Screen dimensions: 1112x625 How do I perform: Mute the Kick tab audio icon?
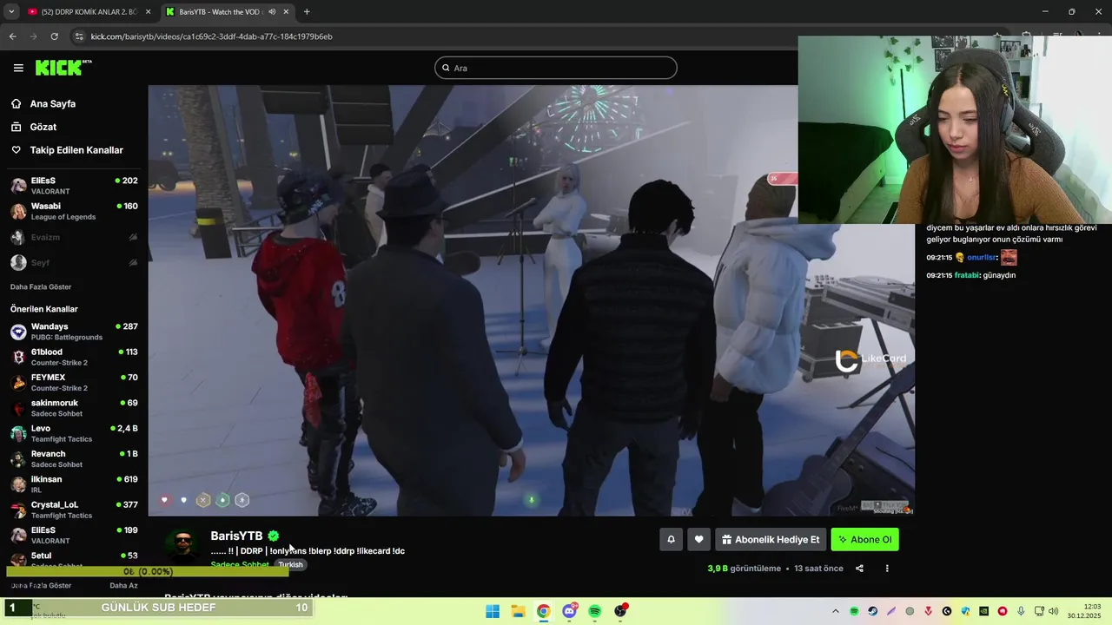coord(272,11)
